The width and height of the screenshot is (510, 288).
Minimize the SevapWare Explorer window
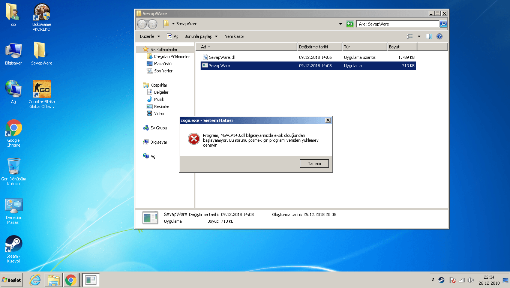pyautogui.click(x=431, y=13)
